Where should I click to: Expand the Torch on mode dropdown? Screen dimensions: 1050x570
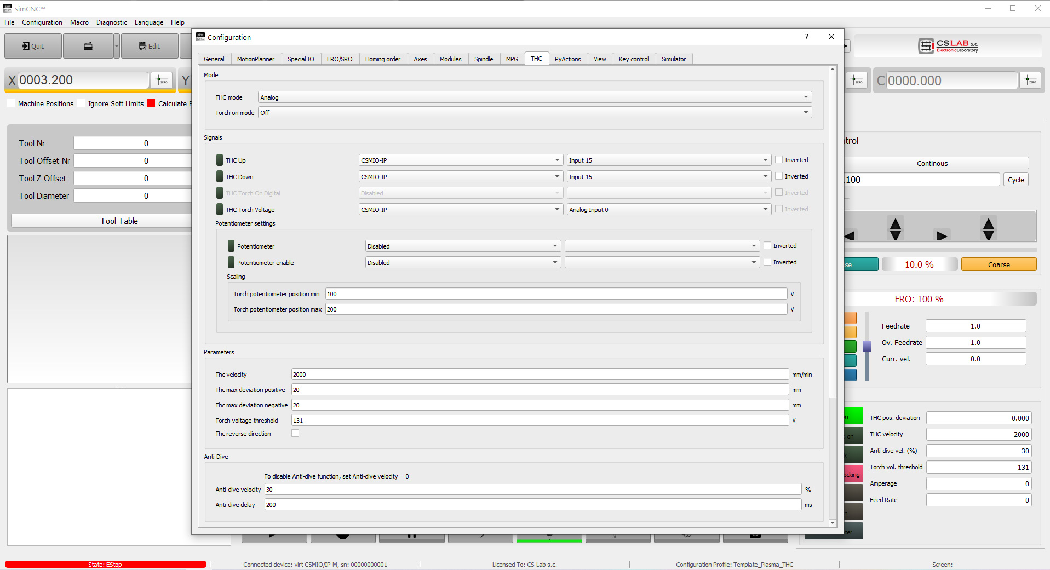(x=535, y=113)
